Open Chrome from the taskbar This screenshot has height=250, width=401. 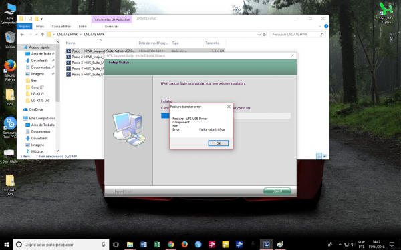pyautogui.click(x=171, y=245)
